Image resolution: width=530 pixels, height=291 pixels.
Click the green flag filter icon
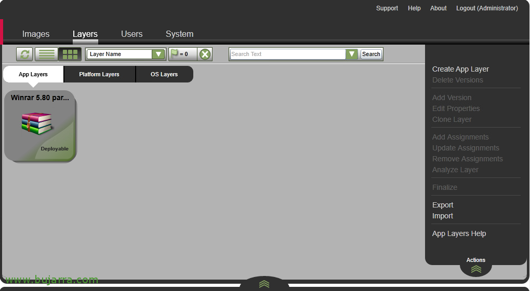[x=175, y=53]
